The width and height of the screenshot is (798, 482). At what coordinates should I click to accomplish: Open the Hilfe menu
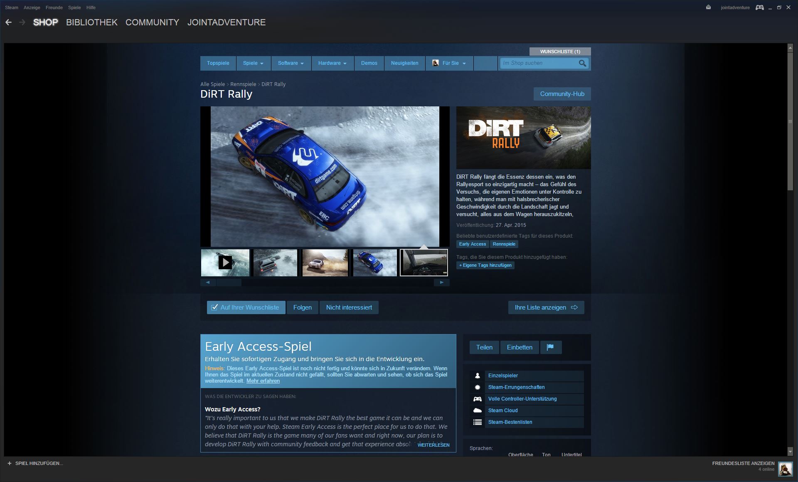(91, 7)
